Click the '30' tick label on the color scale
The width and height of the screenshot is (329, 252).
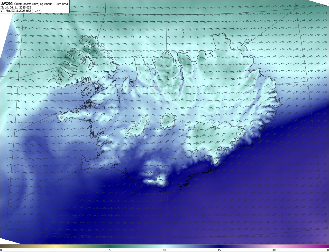click(274, 250)
